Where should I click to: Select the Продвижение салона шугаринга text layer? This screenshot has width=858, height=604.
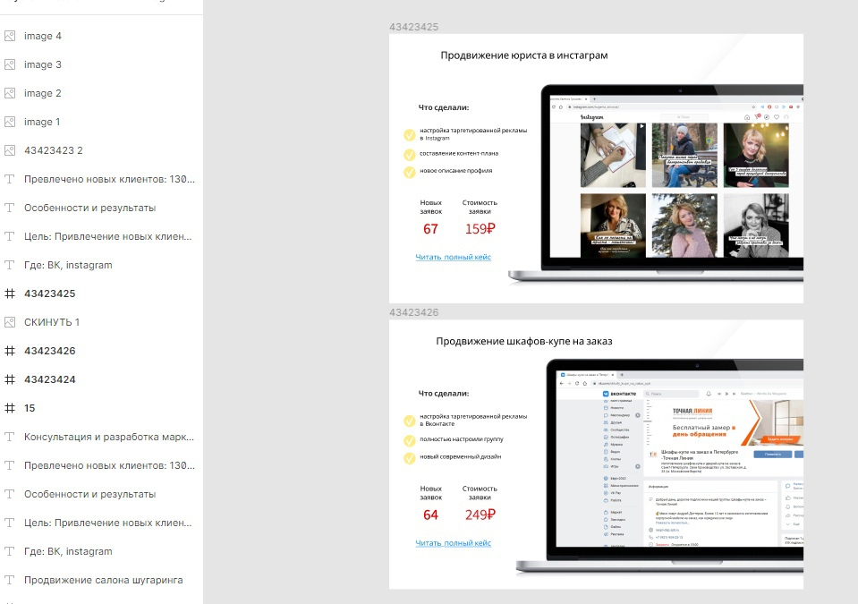[104, 580]
